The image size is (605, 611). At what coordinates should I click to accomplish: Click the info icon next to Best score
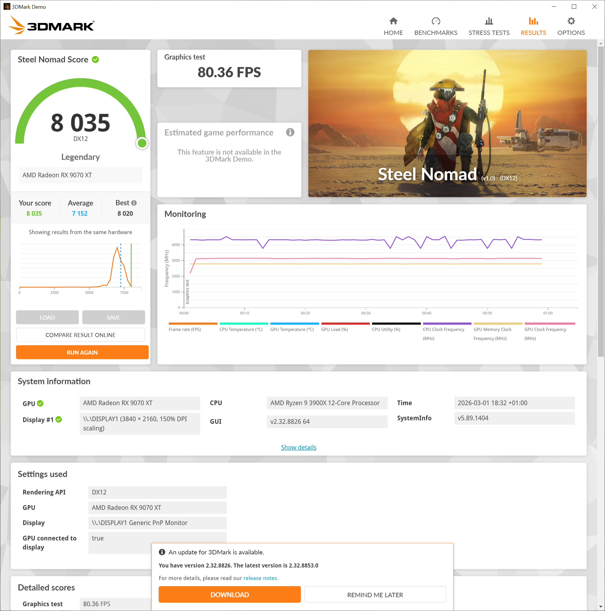pos(134,203)
